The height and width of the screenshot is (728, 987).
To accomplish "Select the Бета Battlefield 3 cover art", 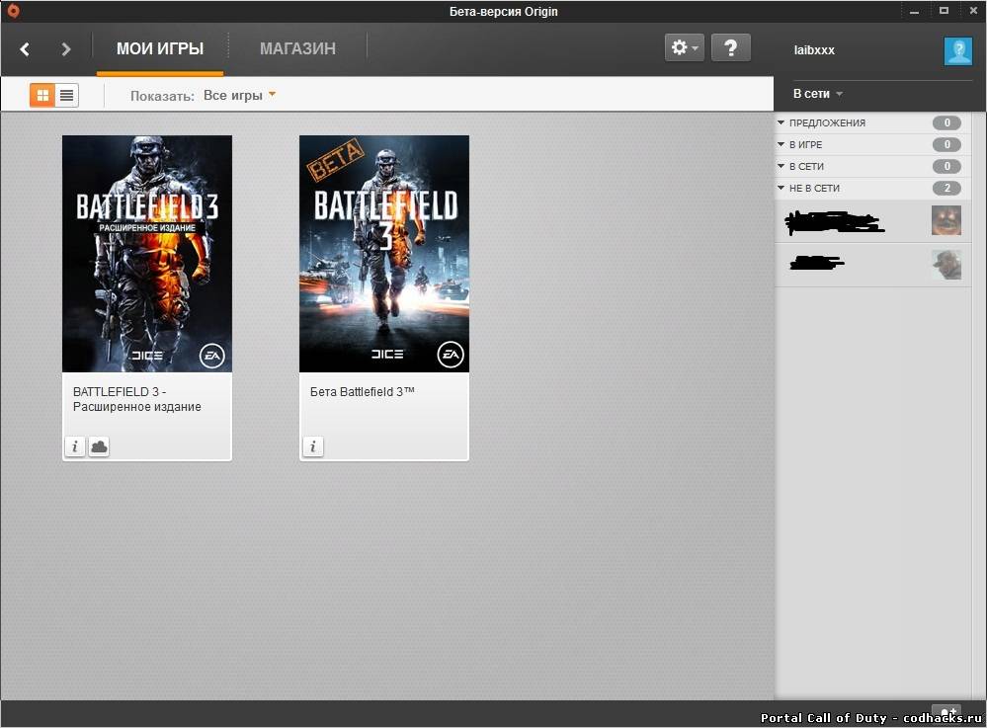I will pyautogui.click(x=384, y=254).
